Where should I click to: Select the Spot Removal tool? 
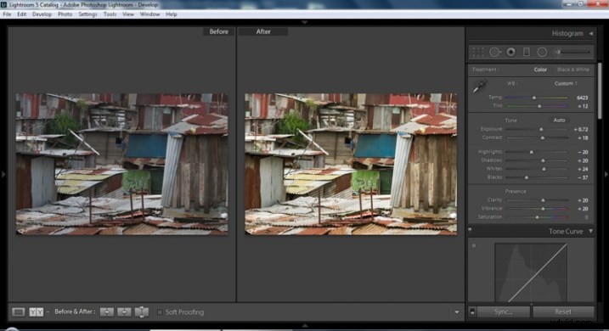(x=494, y=52)
